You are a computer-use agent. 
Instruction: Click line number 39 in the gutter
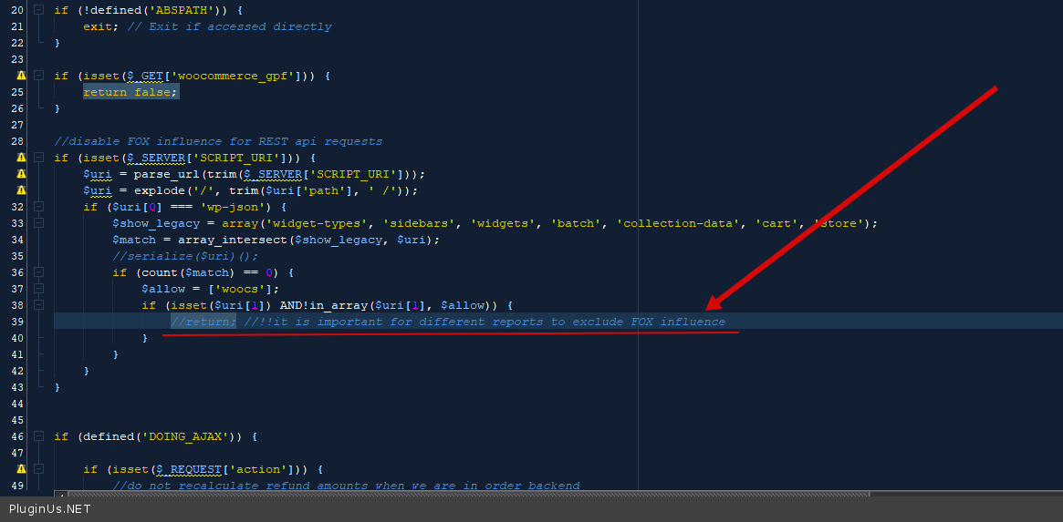17,322
